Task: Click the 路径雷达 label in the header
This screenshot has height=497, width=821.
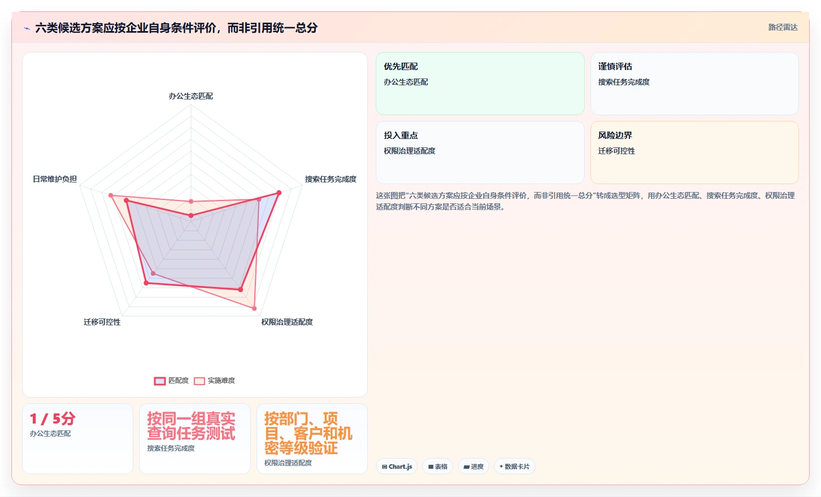Action: point(783,27)
